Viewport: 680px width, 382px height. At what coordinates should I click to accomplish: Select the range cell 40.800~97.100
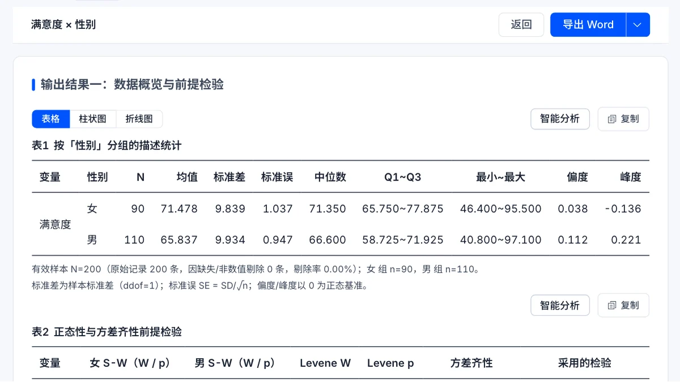tap(501, 240)
